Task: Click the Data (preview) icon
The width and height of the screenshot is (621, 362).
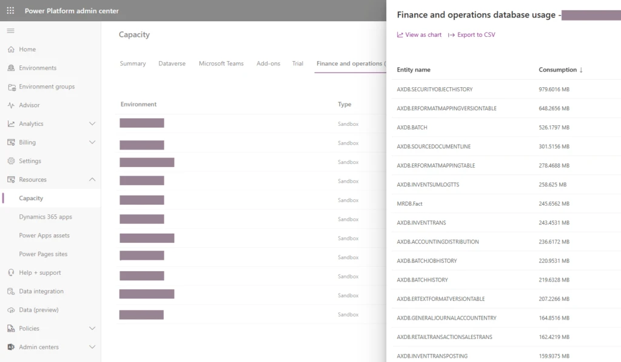Action: click(x=12, y=309)
